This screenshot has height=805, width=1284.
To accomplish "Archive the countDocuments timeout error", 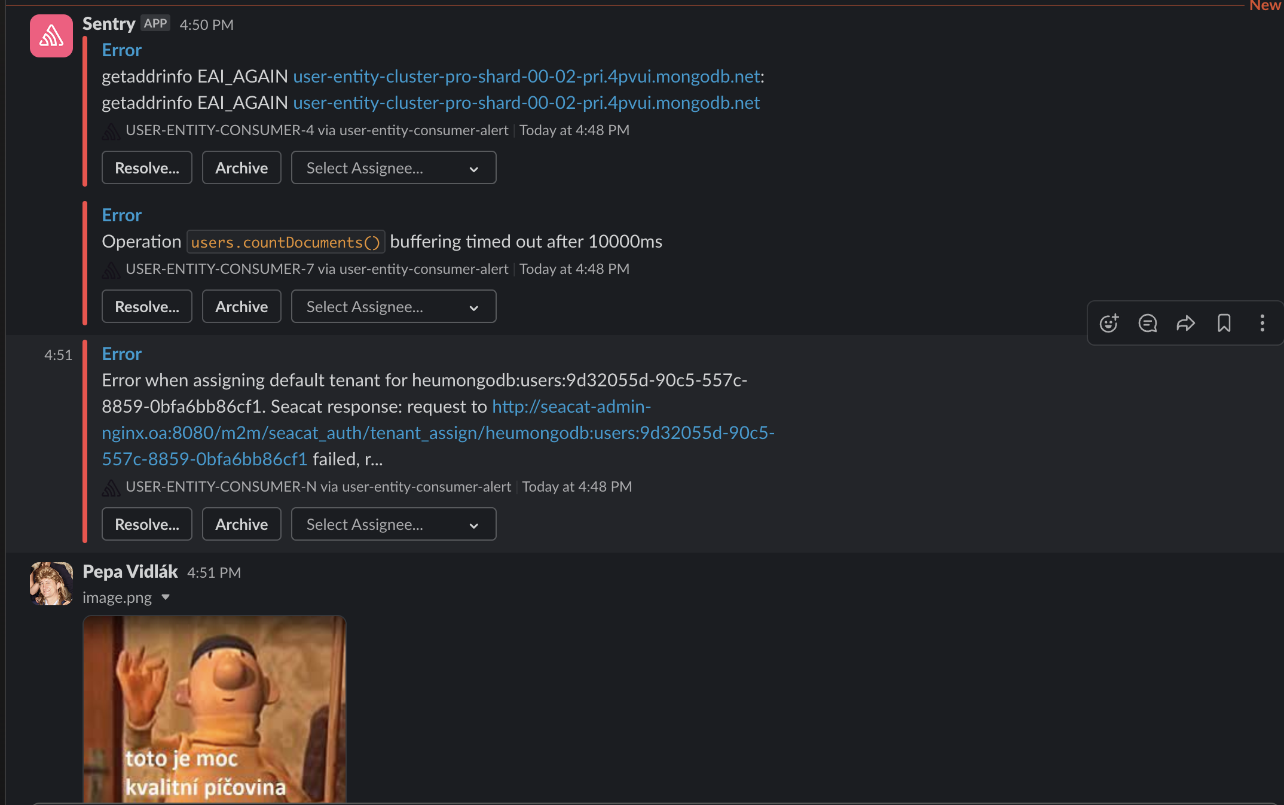I will (241, 307).
